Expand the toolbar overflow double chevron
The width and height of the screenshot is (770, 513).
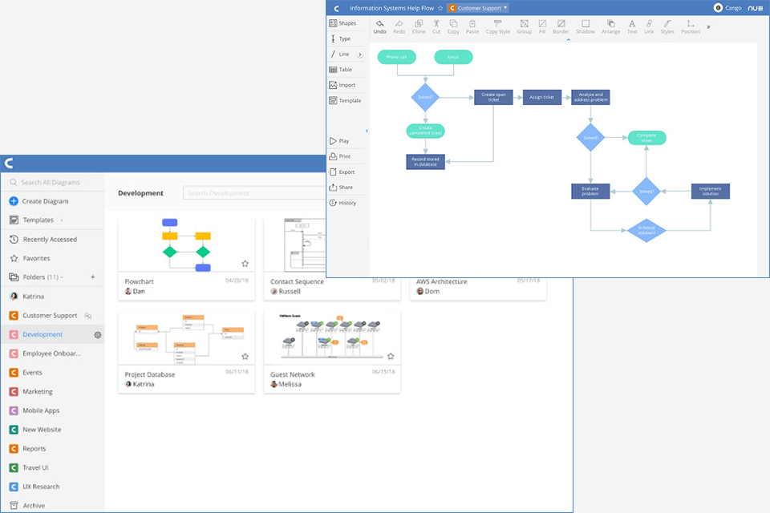click(x=708, y=27)
